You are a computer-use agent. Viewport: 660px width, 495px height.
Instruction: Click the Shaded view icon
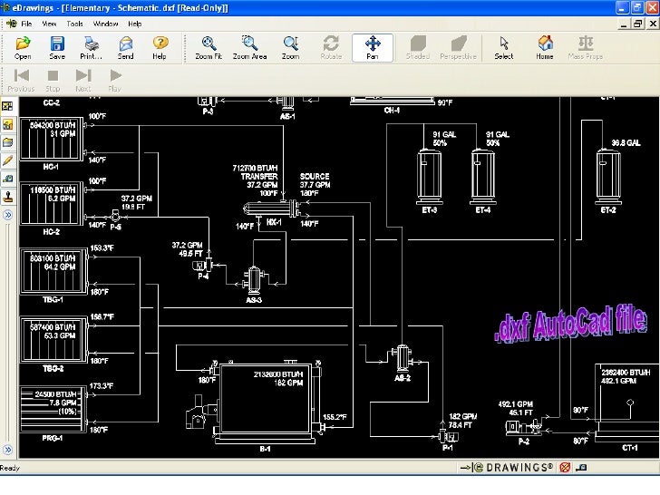[418, 43]
